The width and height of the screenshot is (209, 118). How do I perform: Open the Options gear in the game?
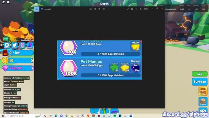(7, 45)
